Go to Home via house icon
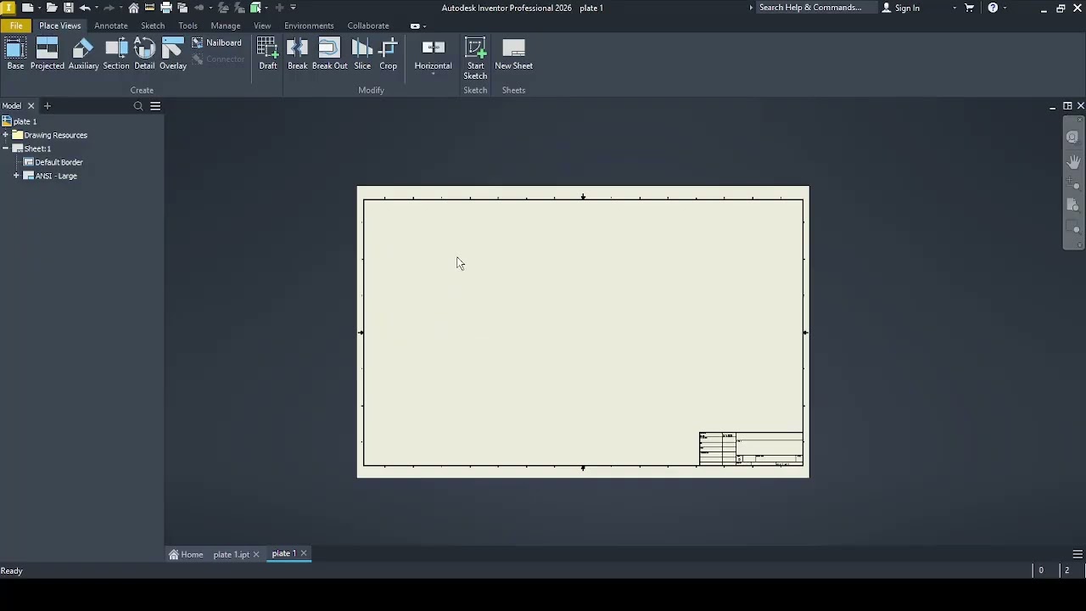Screen dimensions: 1086x611 pos(134,8)
